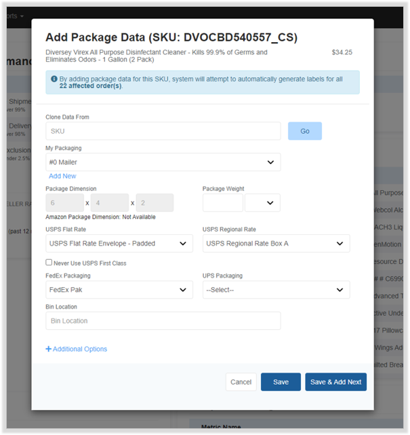Click the package height field showing 2

[x=155, y=203]
